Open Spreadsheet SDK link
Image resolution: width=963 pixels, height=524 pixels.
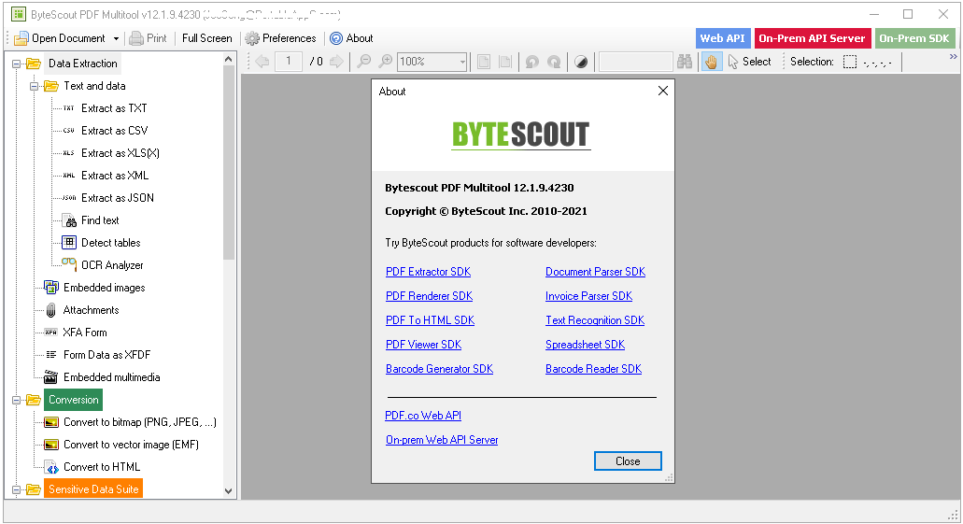point(585,345)
